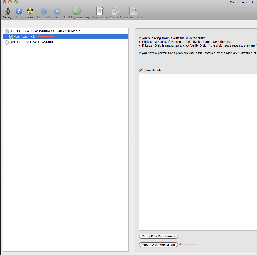Click Verify Disk Permissions button
The height and width of the screenshot is (255, 257).
pyautogui.click(x=159, y=236)
